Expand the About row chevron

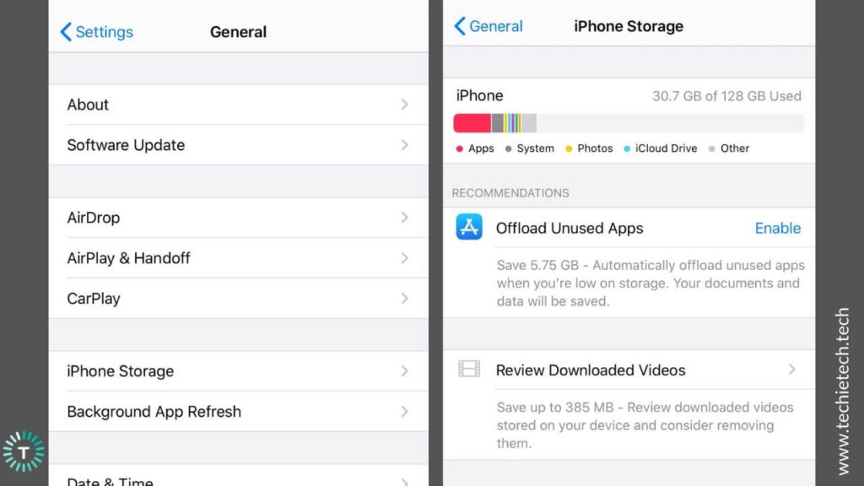(x=403, y=105)
